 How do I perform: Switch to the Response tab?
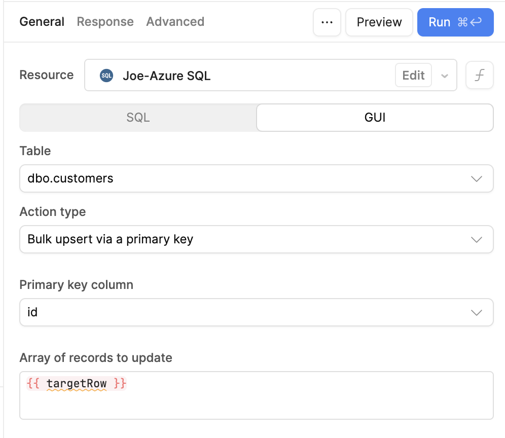(105, 22)
